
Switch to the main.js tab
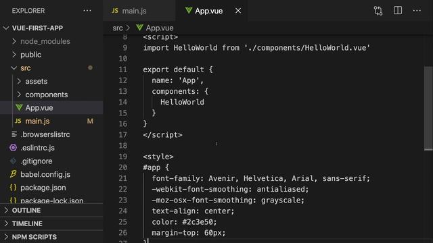point(139,11)
